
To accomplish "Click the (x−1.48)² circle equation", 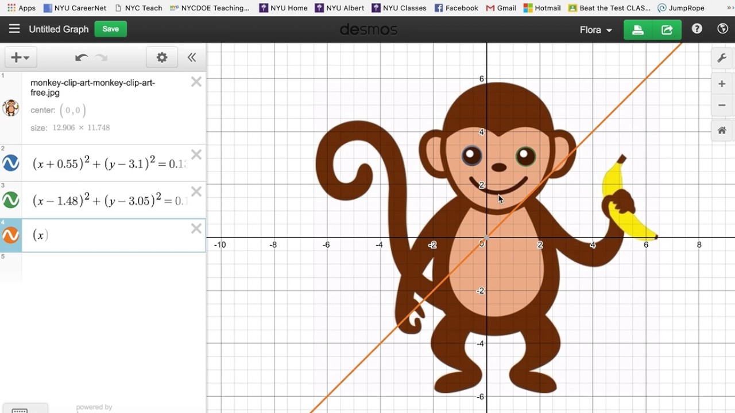I will coord(110,200).
